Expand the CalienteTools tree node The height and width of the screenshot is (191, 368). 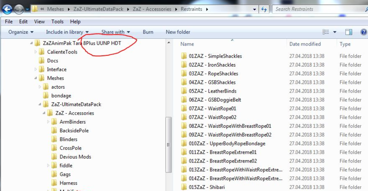click(x=36, y=52)
